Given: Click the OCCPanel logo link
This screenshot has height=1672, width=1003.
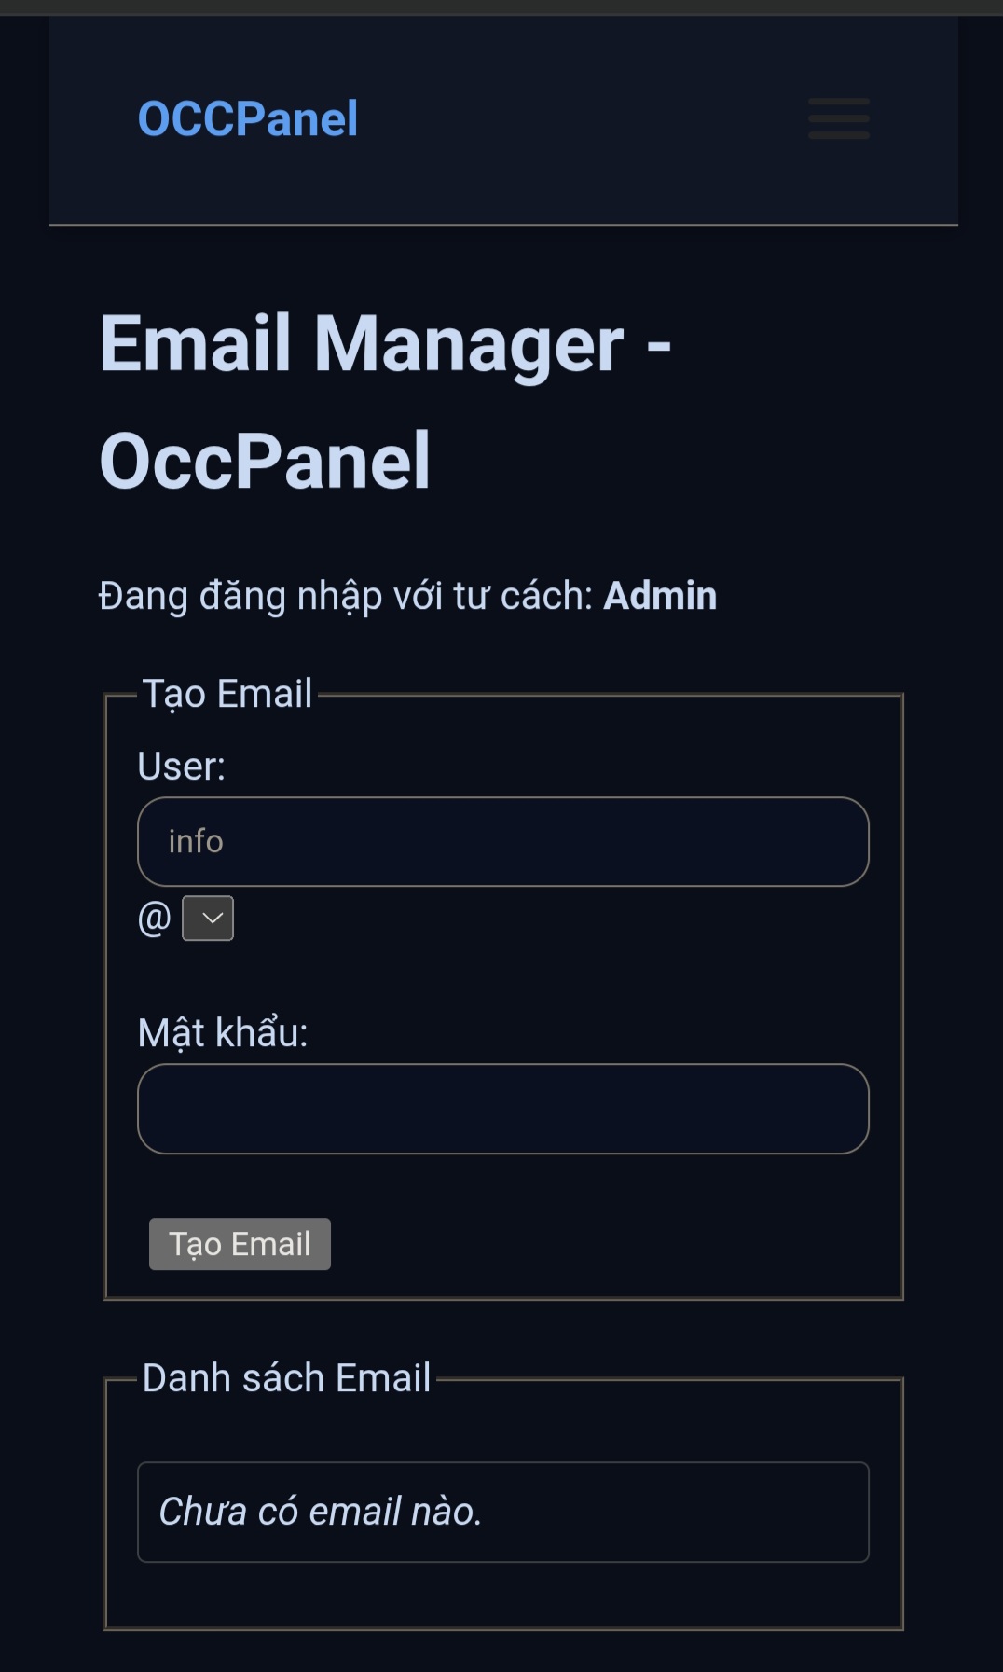Looking at the screenshot, I should [248, 118].
